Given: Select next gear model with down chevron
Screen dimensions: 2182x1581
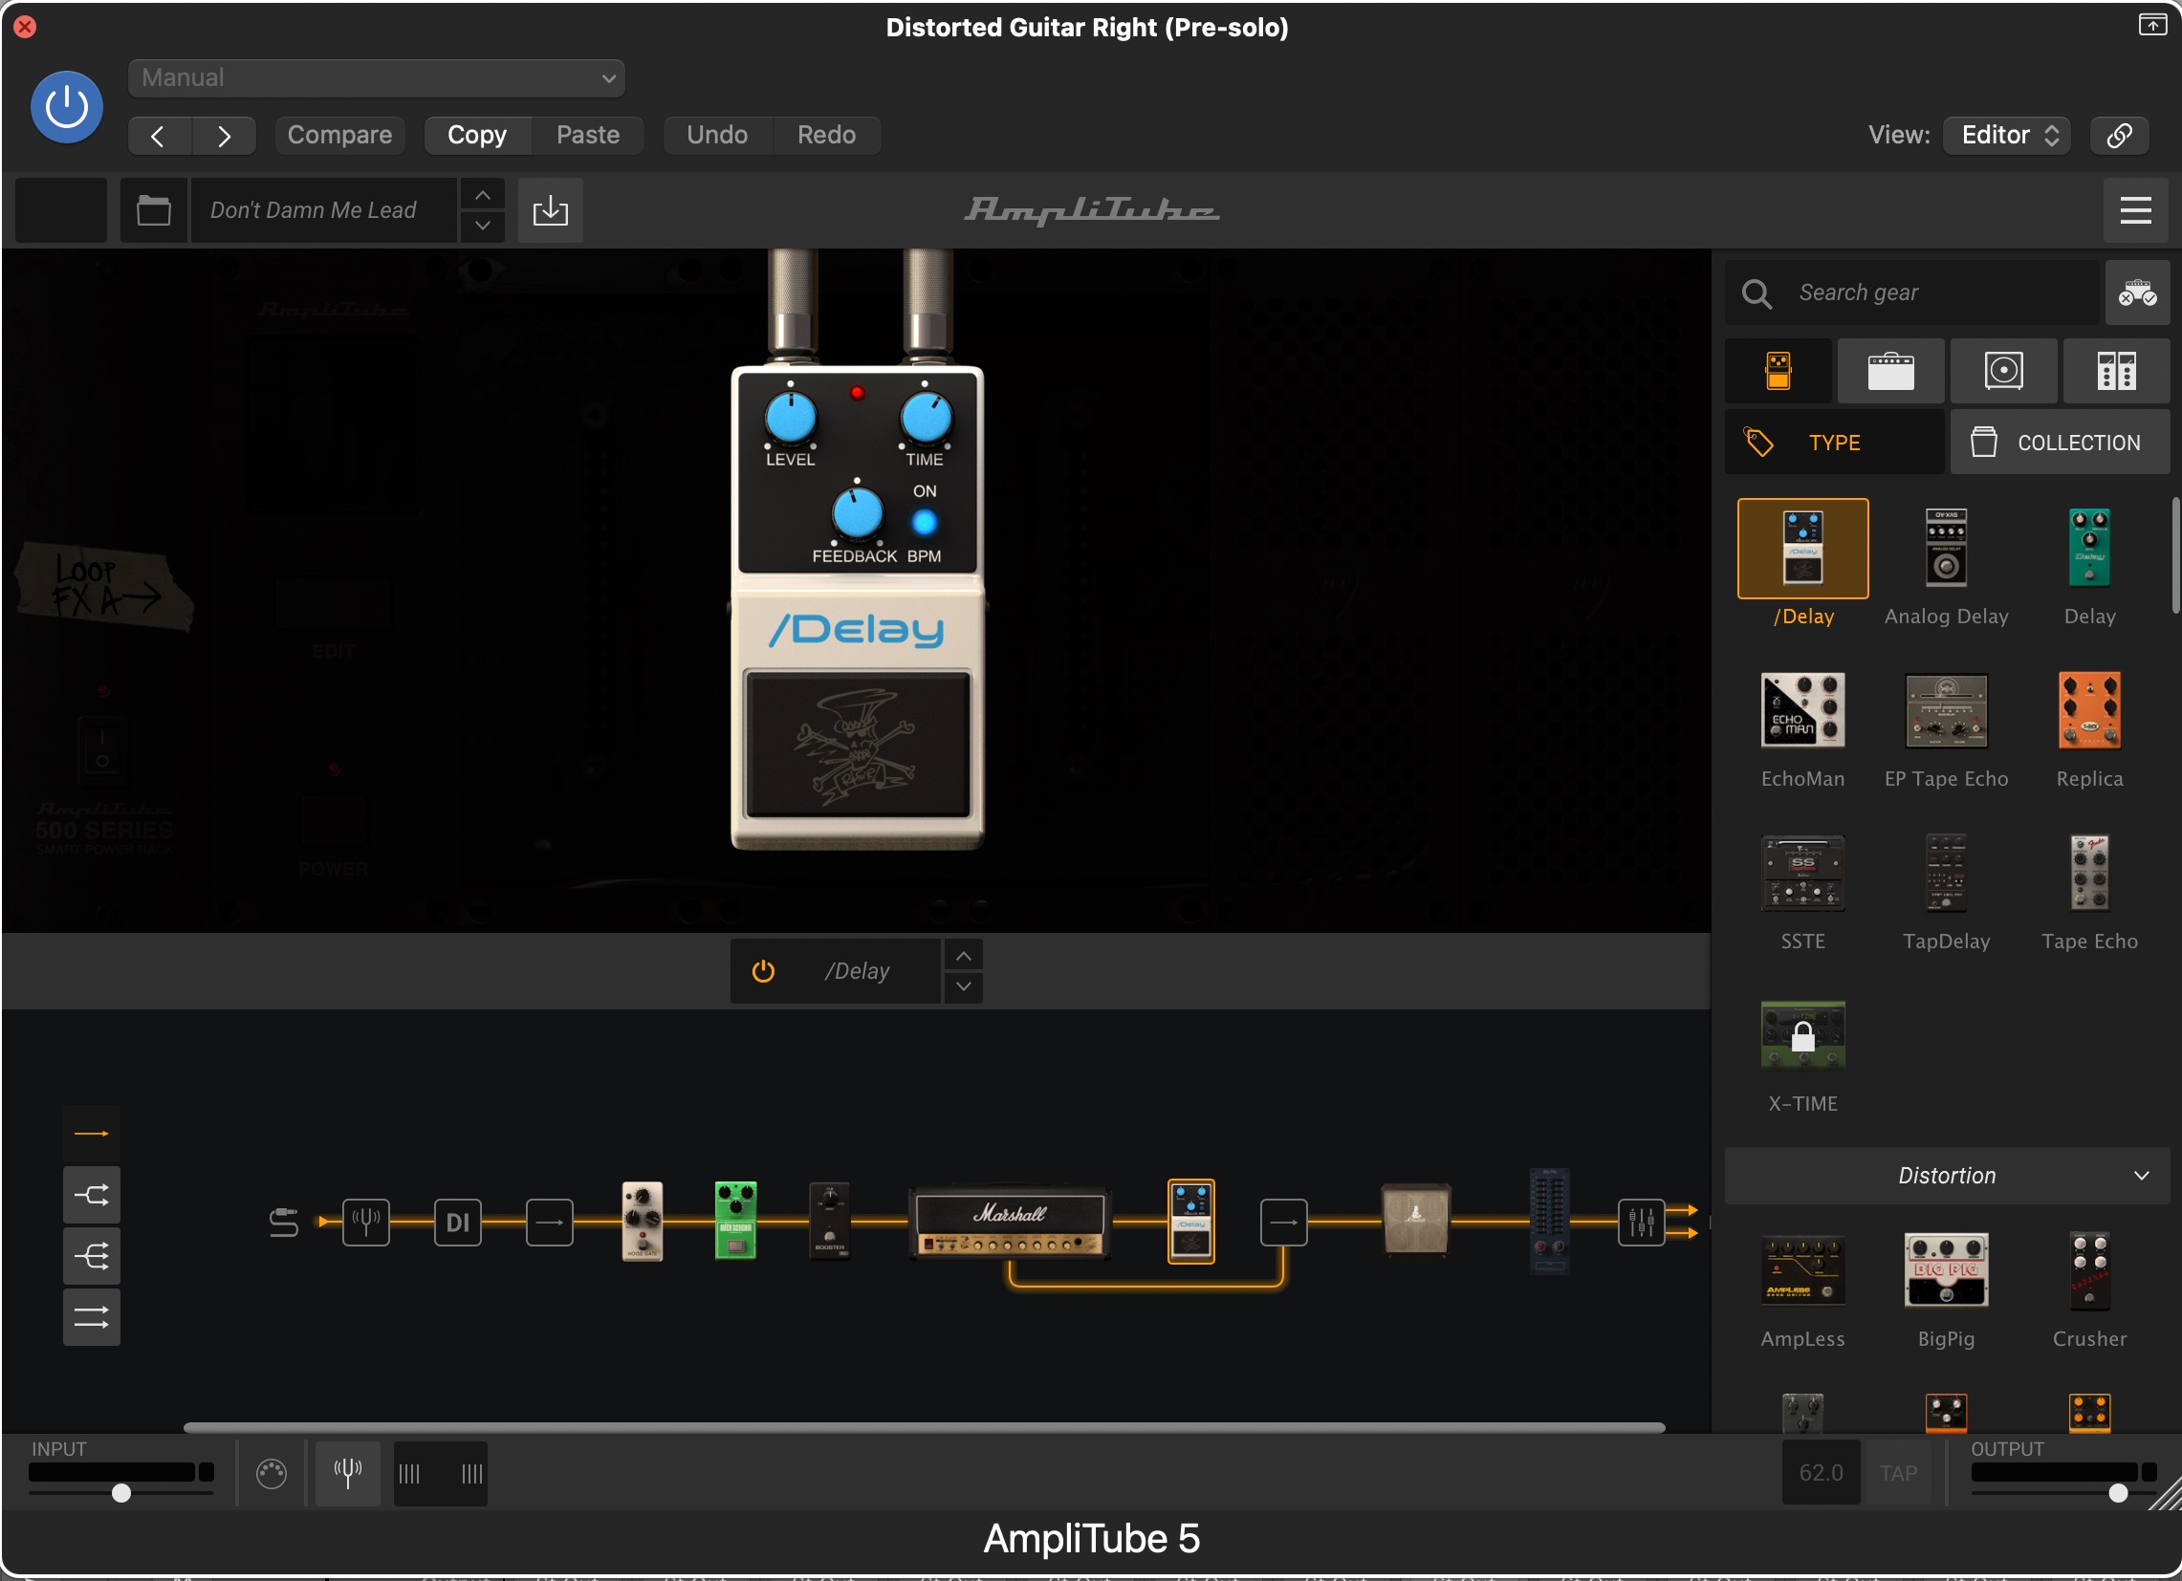Looking at the screenshot, I should click(963, 987).
